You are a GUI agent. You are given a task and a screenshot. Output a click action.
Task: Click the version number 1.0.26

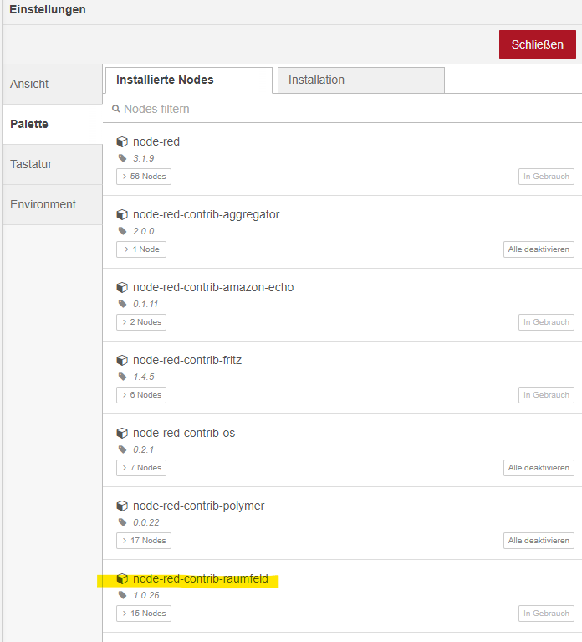click(x=146, y=596)
